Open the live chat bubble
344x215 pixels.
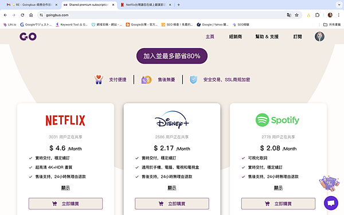331,203
